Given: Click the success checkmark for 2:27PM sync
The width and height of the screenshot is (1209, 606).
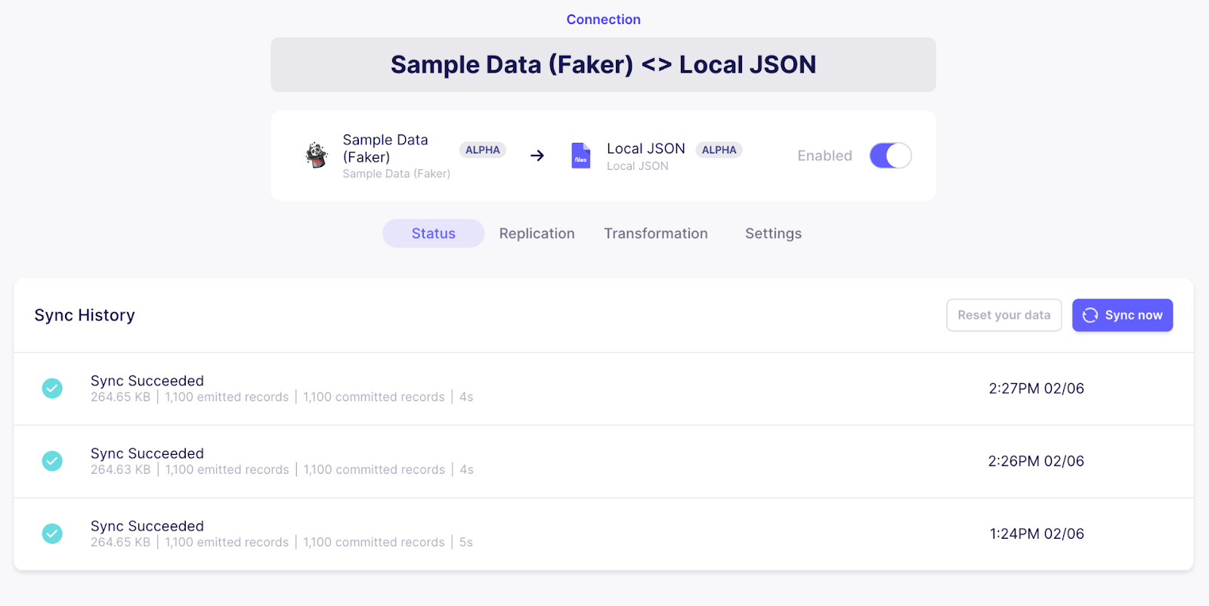Looking at the screenshot, I should pyautogui.click(x=52, y=388).
